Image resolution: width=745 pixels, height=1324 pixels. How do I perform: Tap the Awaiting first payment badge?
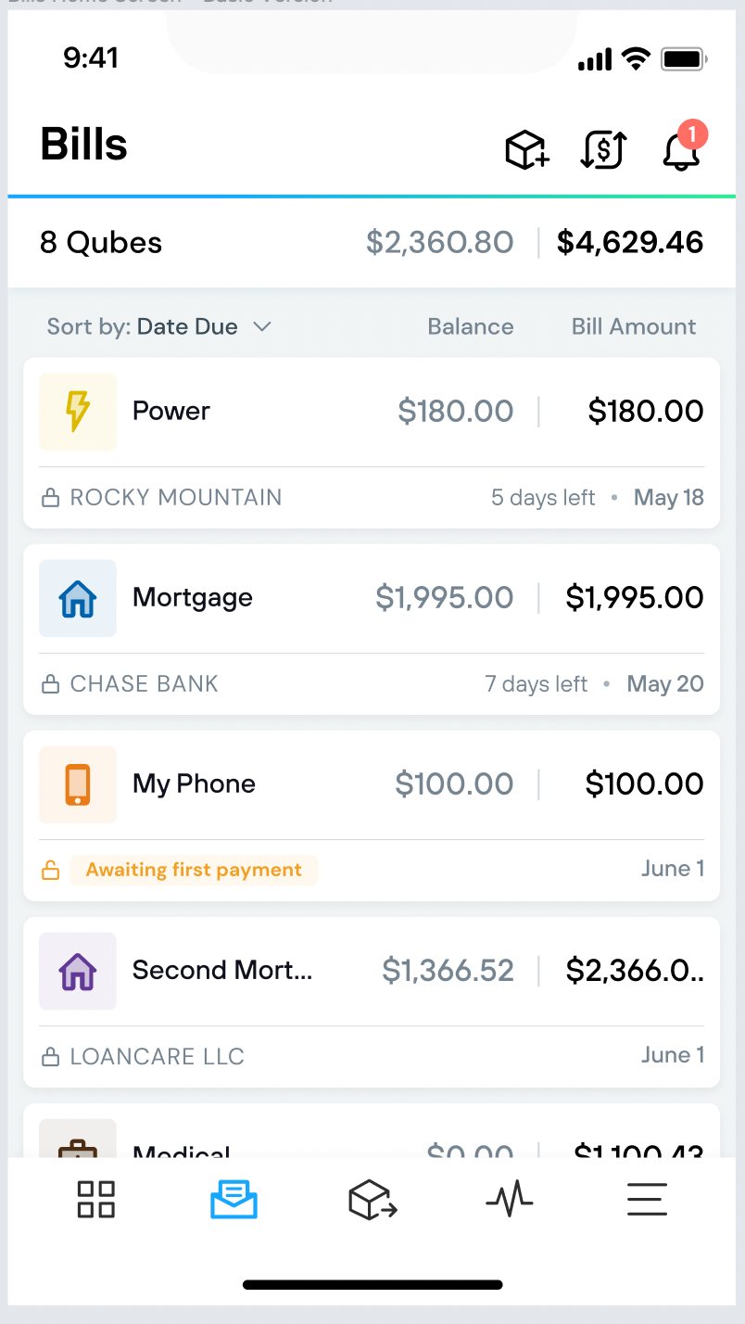[x=194, y=870]
